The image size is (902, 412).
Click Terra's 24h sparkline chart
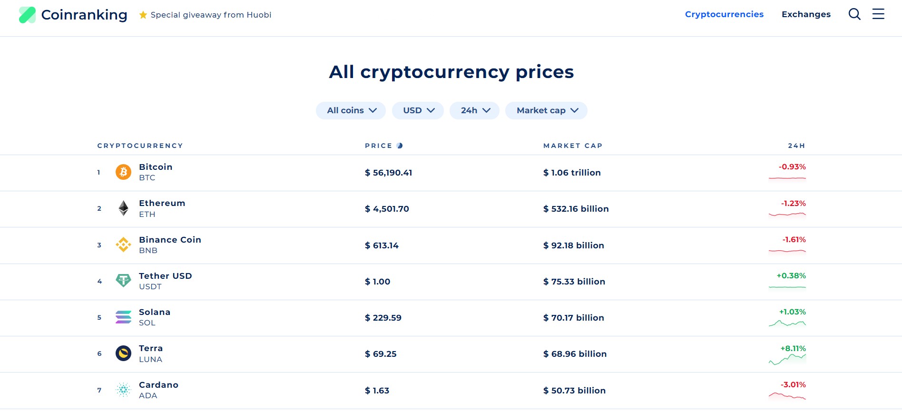pos(787,360)
